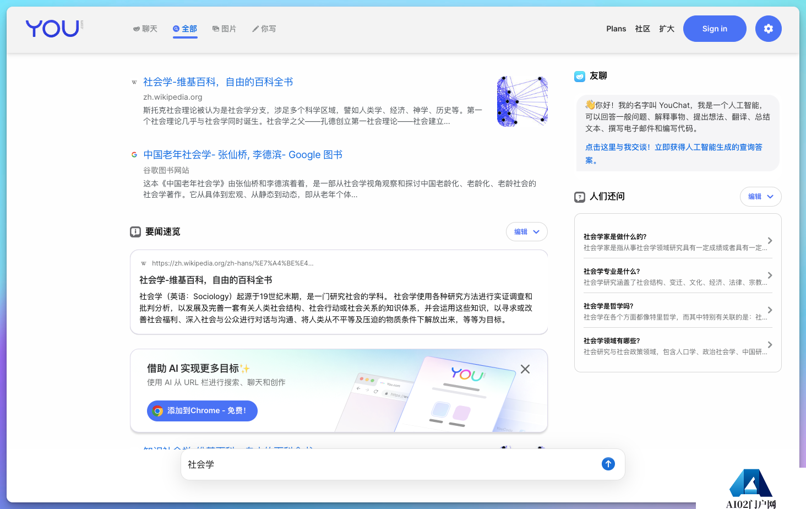Click the 人们还问 question mark icon
Viewport: 806px width, 509px height.
pyautogui.click(x=580, y=197)
